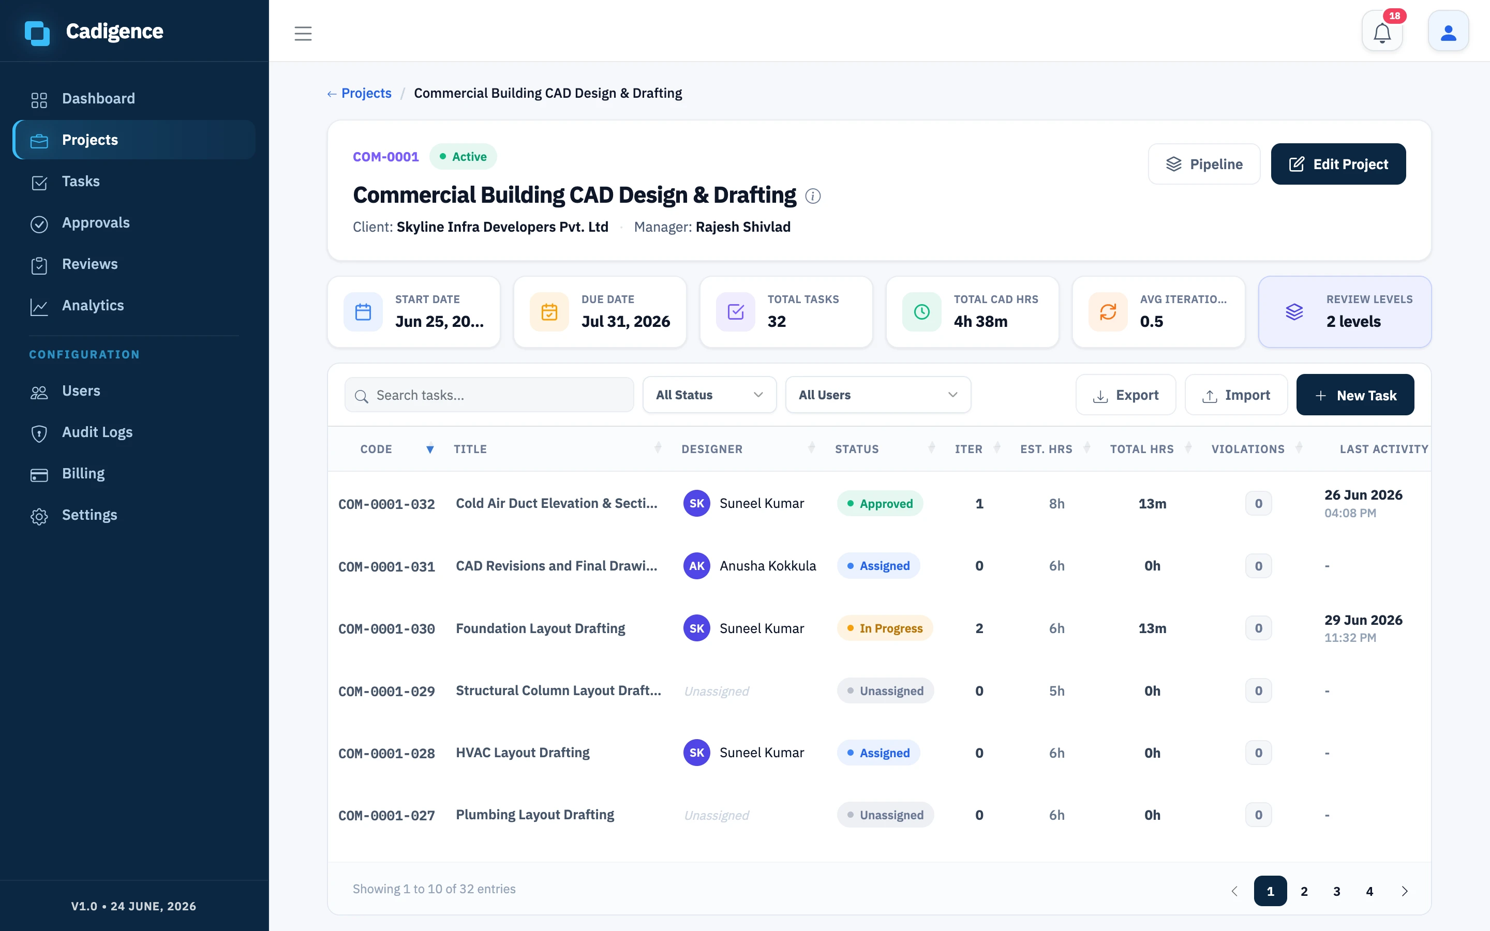Sort by Est. Hrs column

tap(1055, 449)
